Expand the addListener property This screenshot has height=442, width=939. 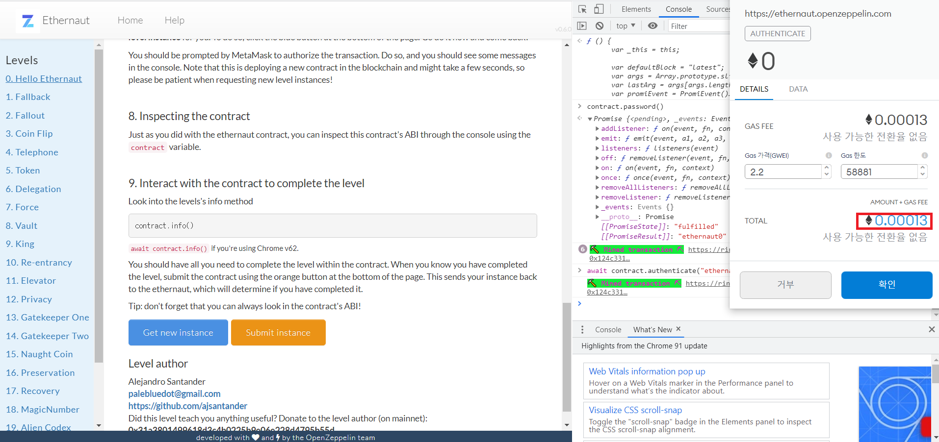coord(597,129)
